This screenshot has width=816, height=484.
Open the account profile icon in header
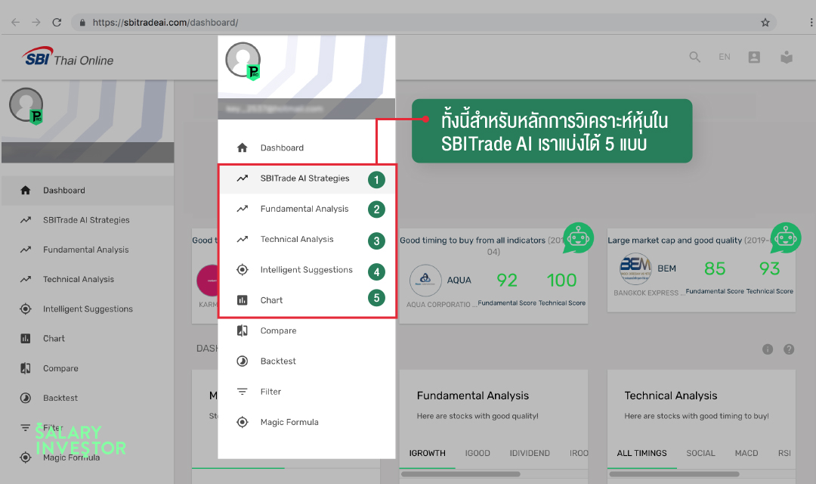pyautogui.click(x=753, y=57)
